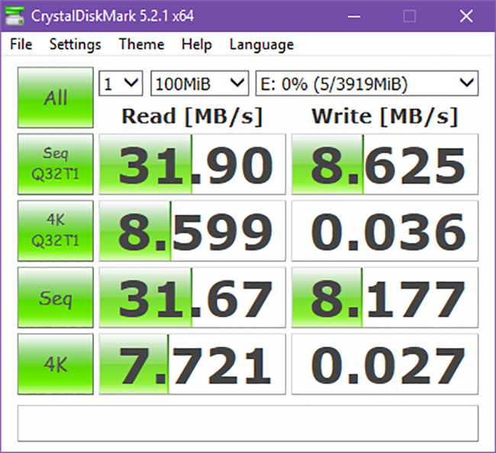Open the test count dropdown showing 1
496x453 pixels.
coord(121,83)
